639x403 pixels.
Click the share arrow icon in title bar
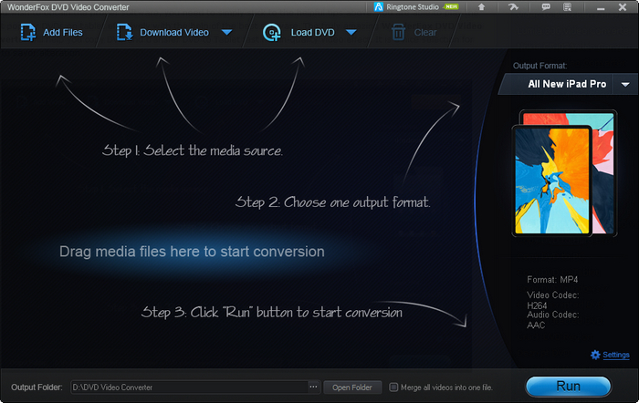[x=513, y=7]
